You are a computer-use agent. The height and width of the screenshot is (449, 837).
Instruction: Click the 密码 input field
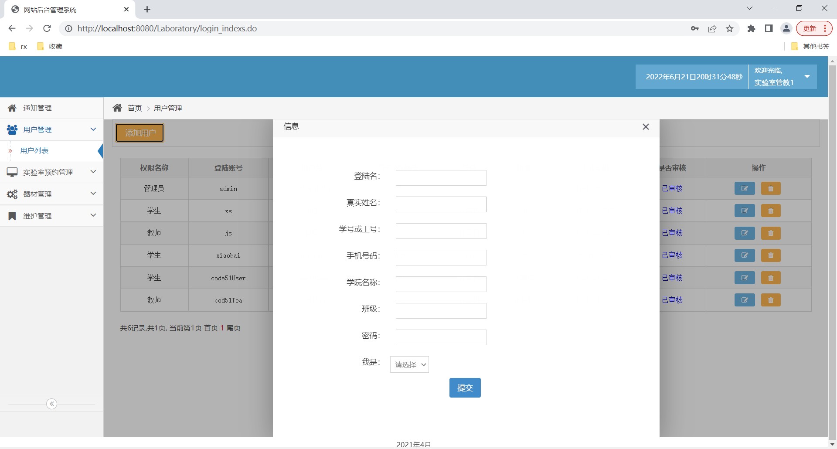[441, 337]
